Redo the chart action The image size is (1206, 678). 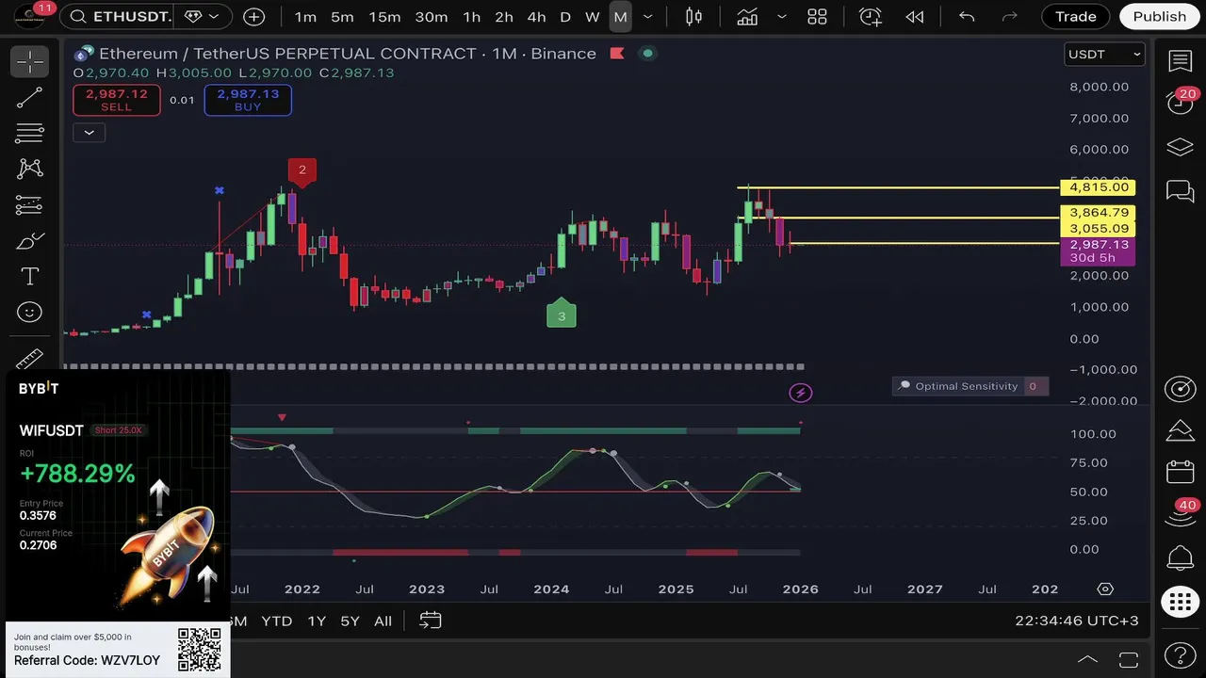pos(1010,17)
